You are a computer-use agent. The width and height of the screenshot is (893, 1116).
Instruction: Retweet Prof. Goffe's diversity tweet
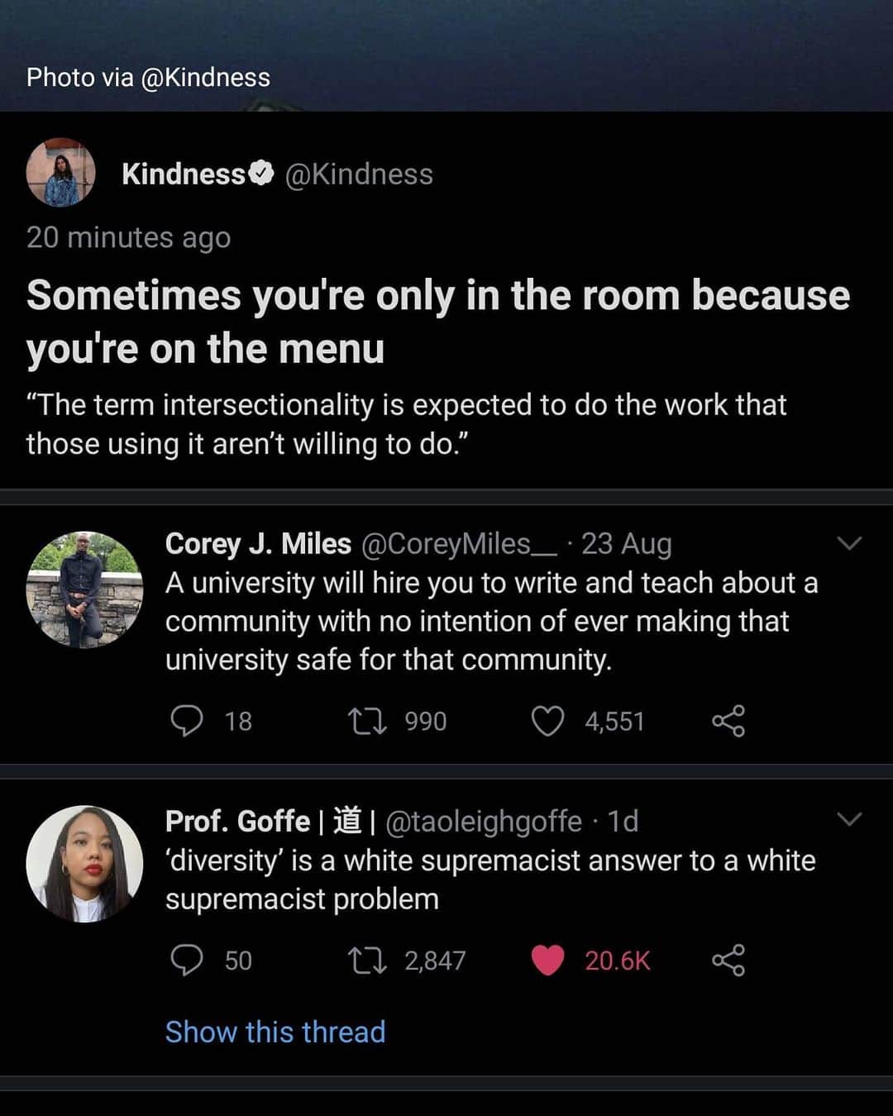pos(367,961)
